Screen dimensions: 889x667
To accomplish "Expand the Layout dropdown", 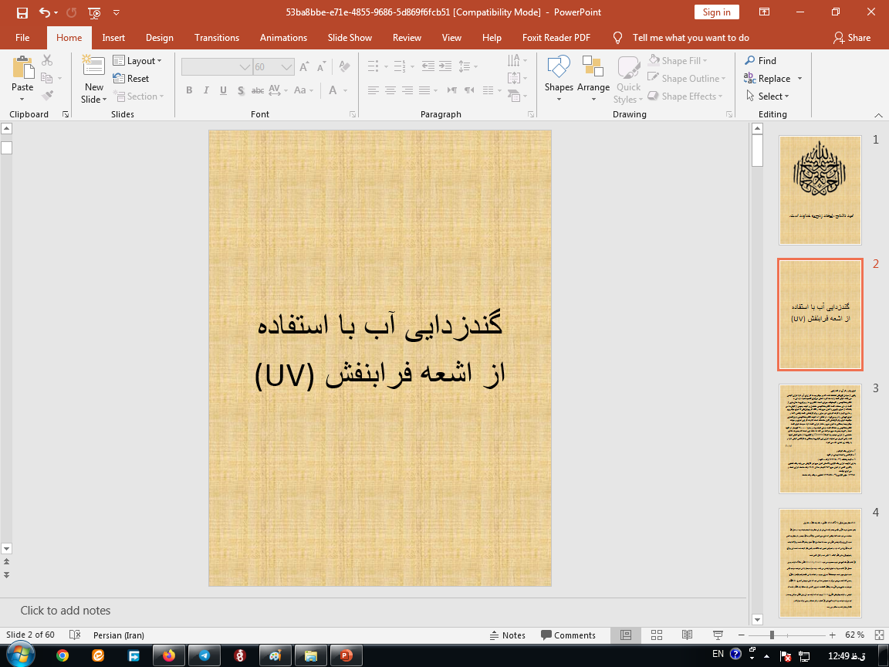I will coord(137,60).
